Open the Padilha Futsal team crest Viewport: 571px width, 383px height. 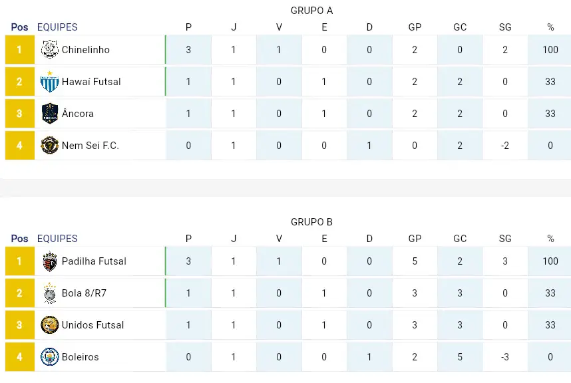coord(50,261)
